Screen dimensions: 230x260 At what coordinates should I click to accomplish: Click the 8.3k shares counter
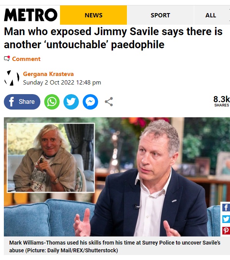pos(222,101)
